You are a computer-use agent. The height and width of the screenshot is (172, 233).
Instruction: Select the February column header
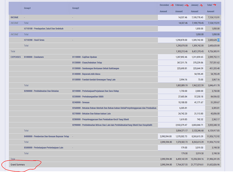[179, 5]
